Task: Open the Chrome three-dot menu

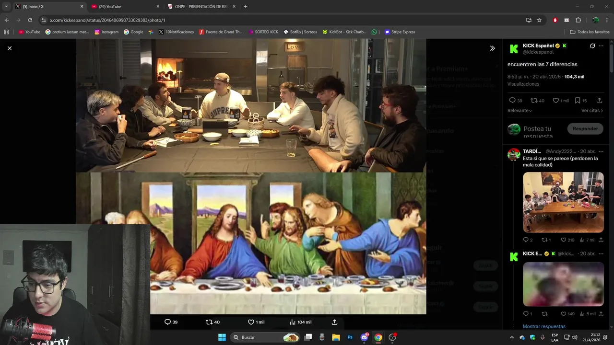Action: [607, 20]
